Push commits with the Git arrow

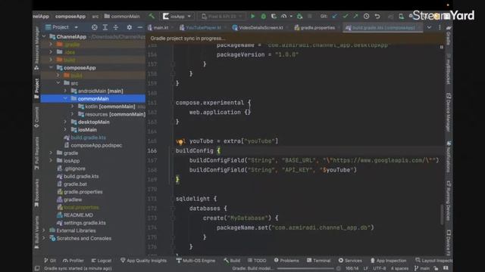[355, 16]
